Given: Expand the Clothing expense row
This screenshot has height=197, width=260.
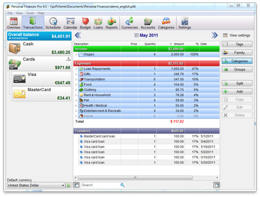Looking at the screenshot, I should [x=76, y=90].
